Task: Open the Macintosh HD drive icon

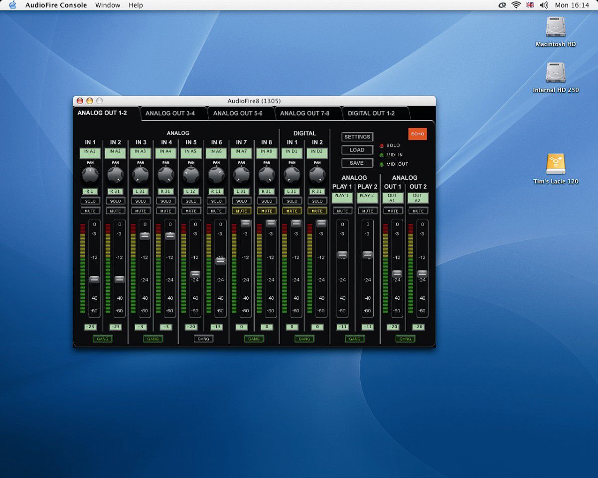Action: tap(555, 27)
